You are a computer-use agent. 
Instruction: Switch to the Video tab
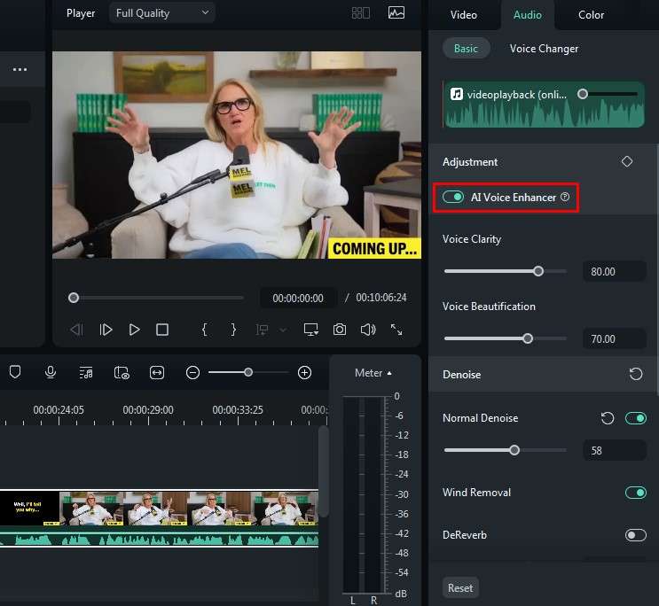[x=464, y=15]
